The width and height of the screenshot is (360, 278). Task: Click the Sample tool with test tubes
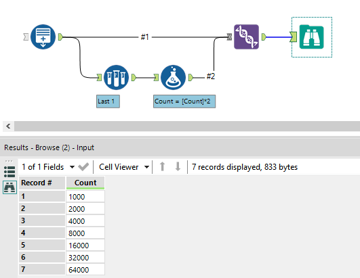coord(116,77)
